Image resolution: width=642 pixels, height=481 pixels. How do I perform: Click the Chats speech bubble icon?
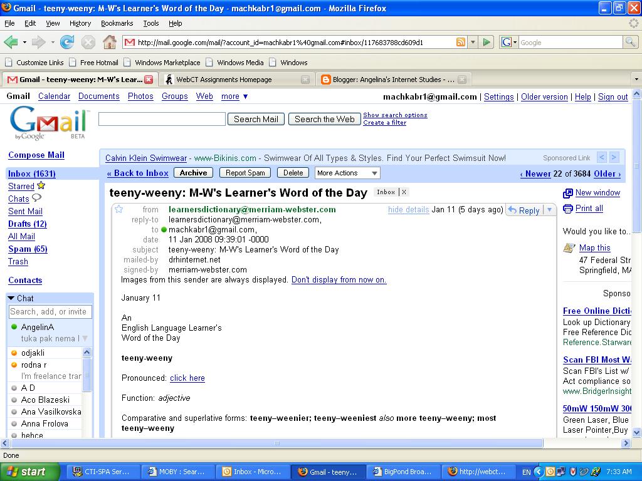pos(37,198)
